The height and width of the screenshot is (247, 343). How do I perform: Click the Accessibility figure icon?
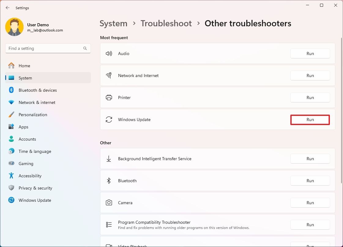(11, 176)
